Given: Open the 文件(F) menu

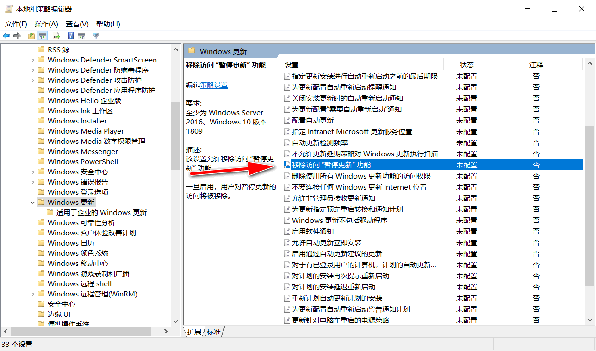Looking at the screenshot, I should coord(16,24).
